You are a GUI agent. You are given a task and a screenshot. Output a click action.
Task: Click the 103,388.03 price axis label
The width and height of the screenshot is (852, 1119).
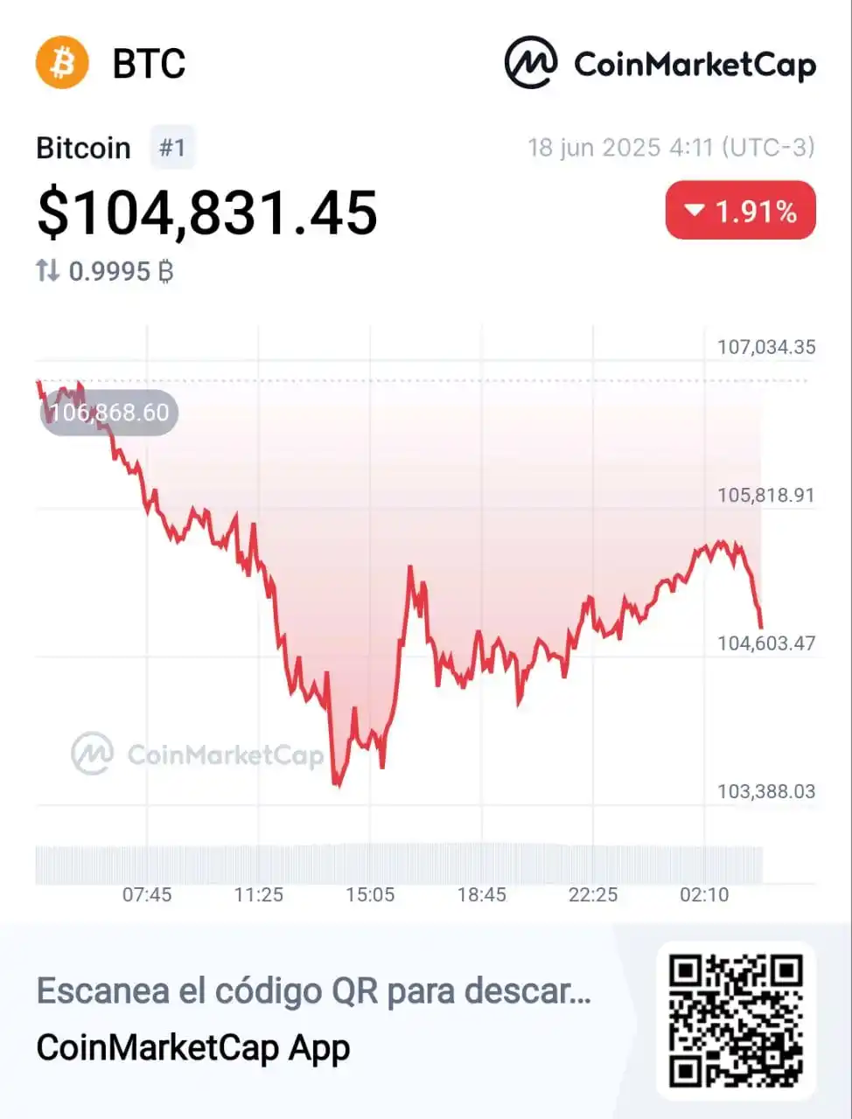pyautogui.click(x=766, y=791)
